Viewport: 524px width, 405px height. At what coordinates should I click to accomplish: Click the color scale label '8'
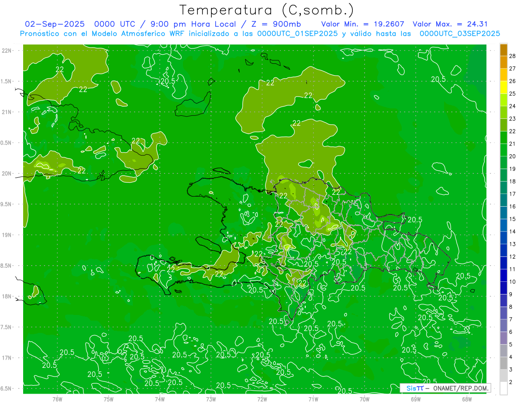510,307
